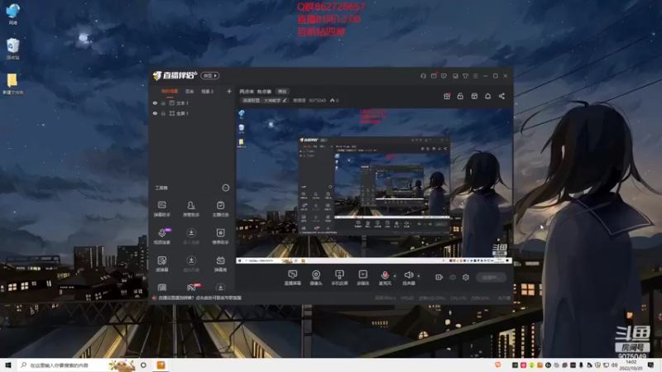The height and width of the screenshot is (372, 662).
Task: Open the Windows notification center icon
Action: click(651, 365)
